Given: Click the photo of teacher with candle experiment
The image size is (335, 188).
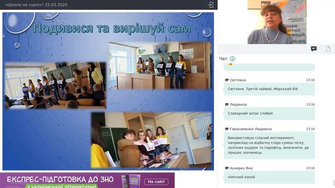Looking at the screenshot, I should [x=151, y=140].
